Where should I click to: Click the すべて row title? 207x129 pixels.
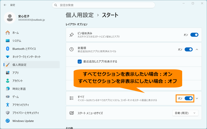click(x=81, y=97)
